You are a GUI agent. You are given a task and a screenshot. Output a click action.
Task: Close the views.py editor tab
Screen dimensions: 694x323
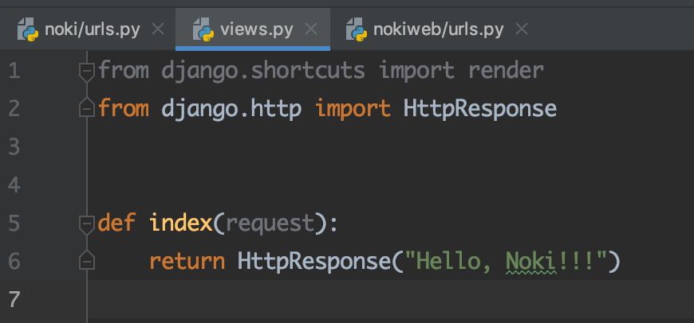[x=311, y=30]
